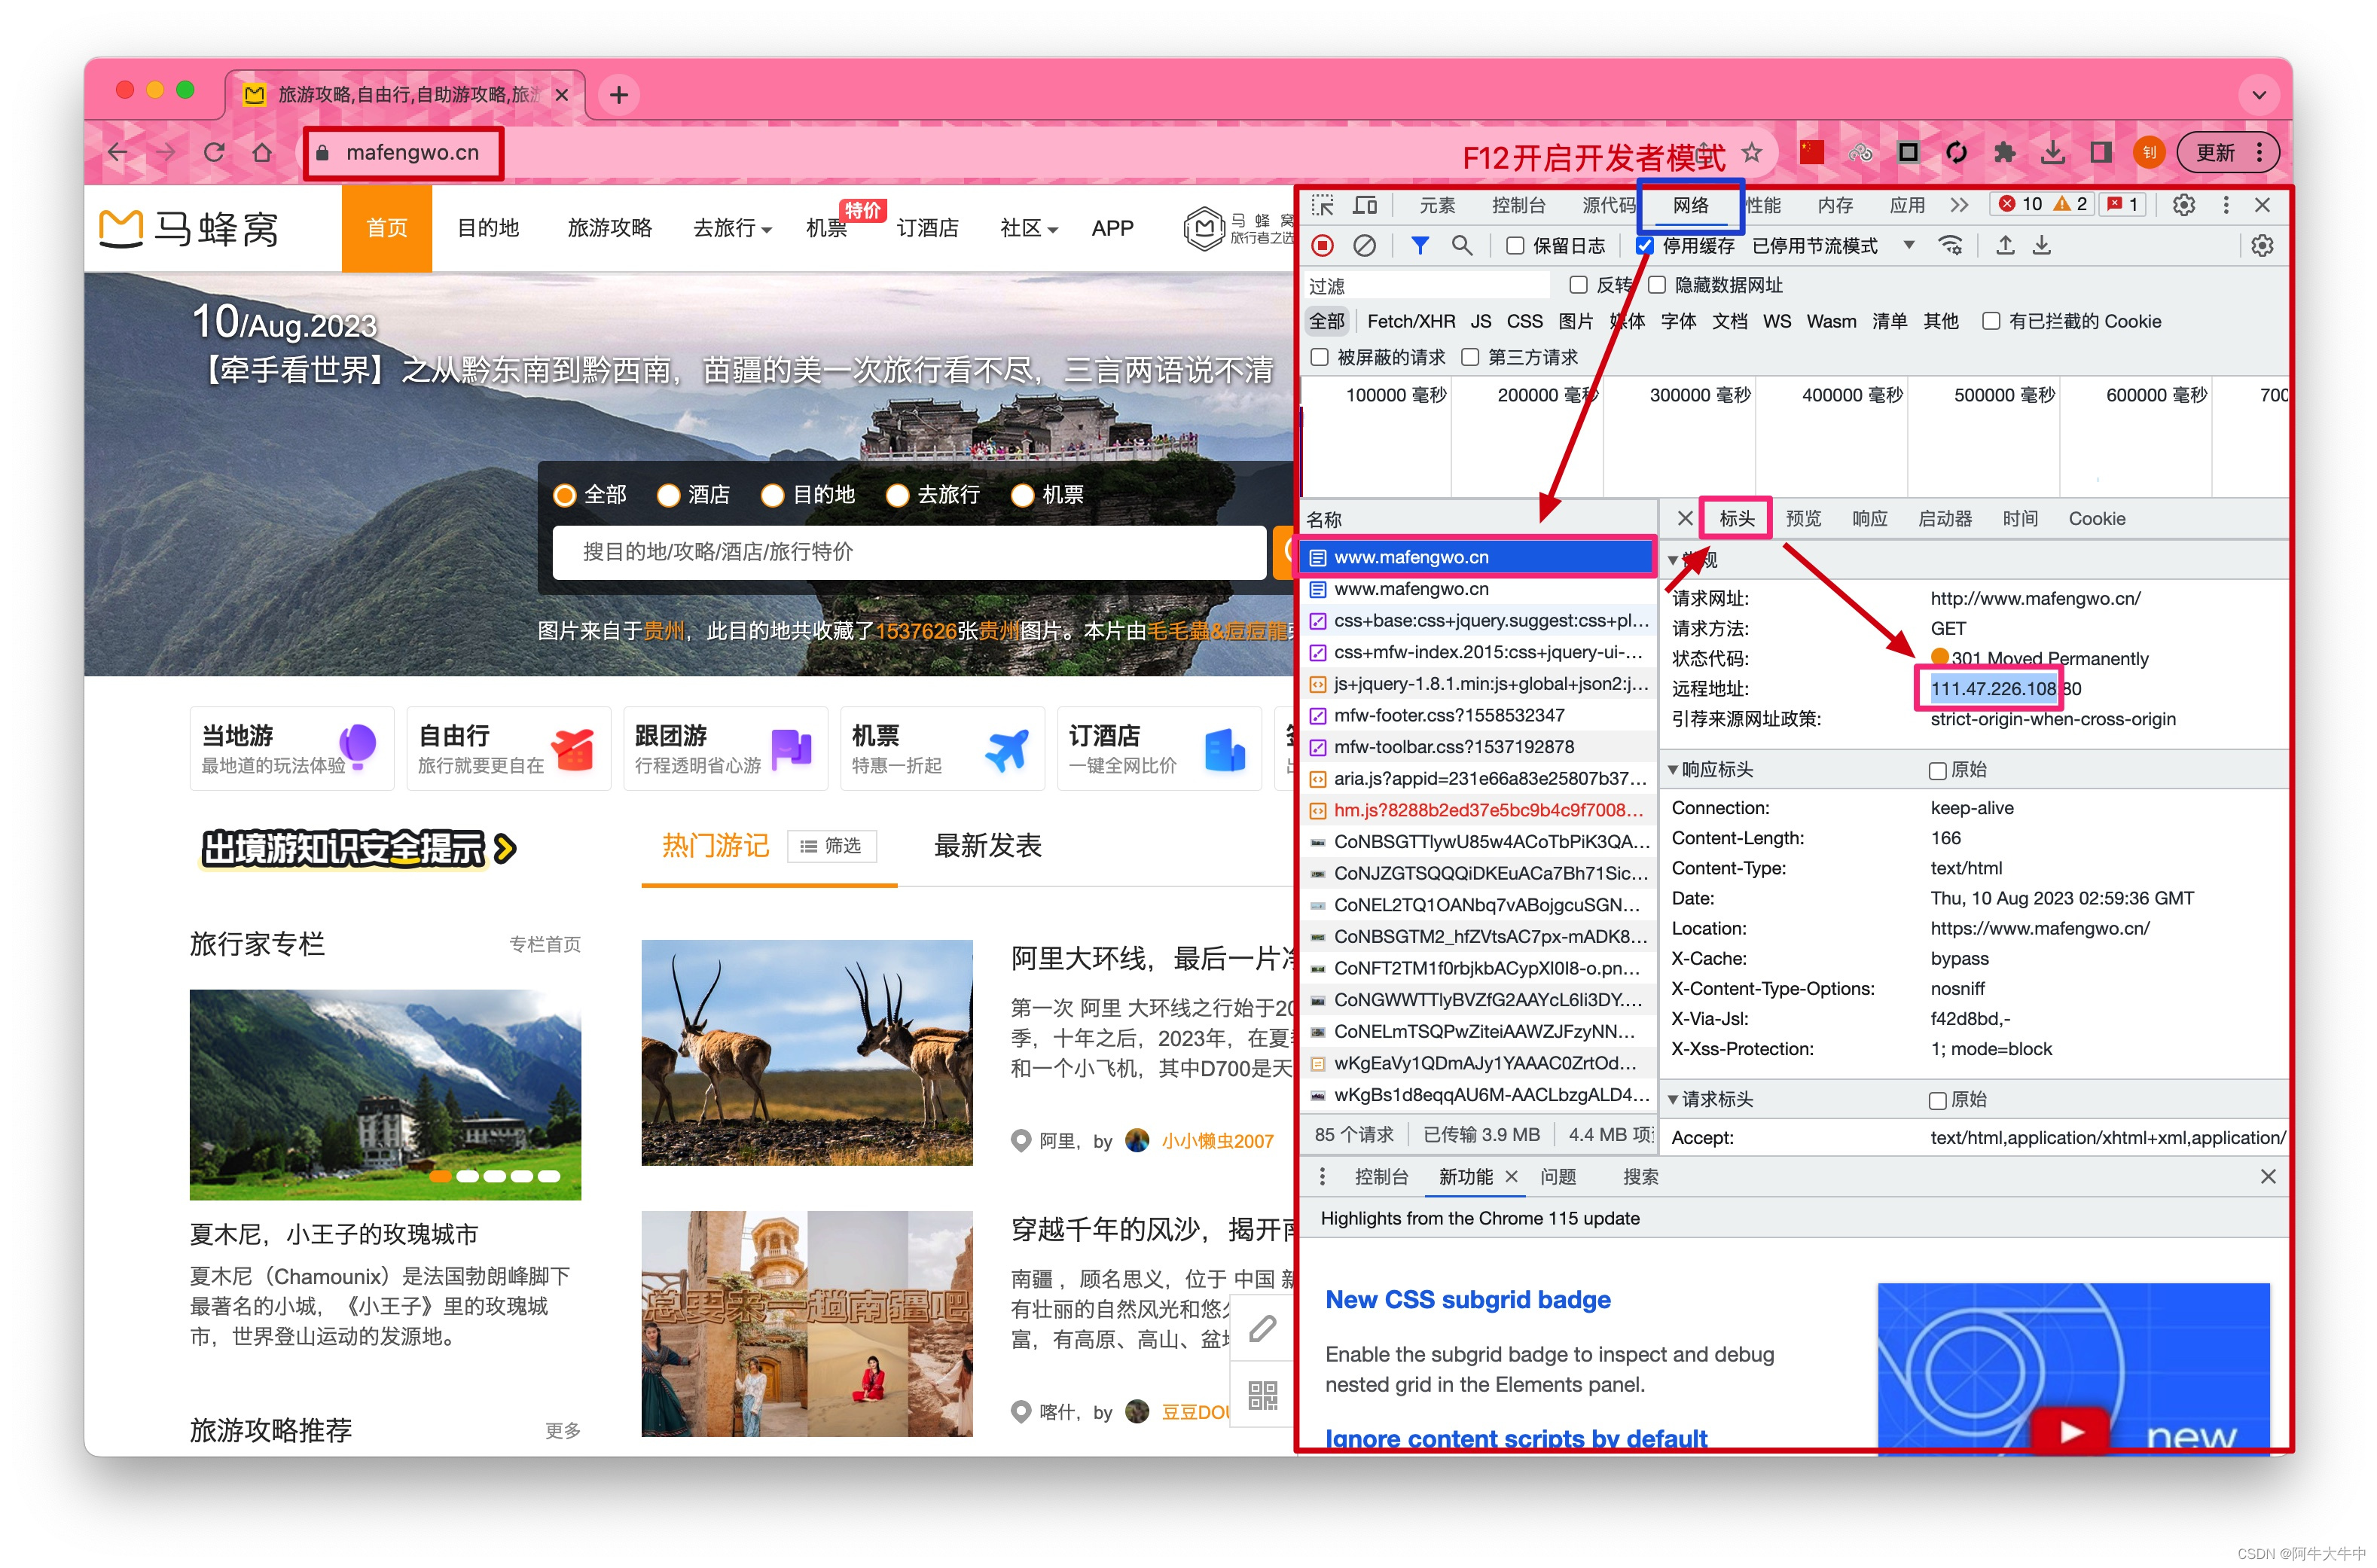Click the inspect element picker icon
Image resolution: width=2377 pixels, height=1568 pixels.
point(1322,205)
